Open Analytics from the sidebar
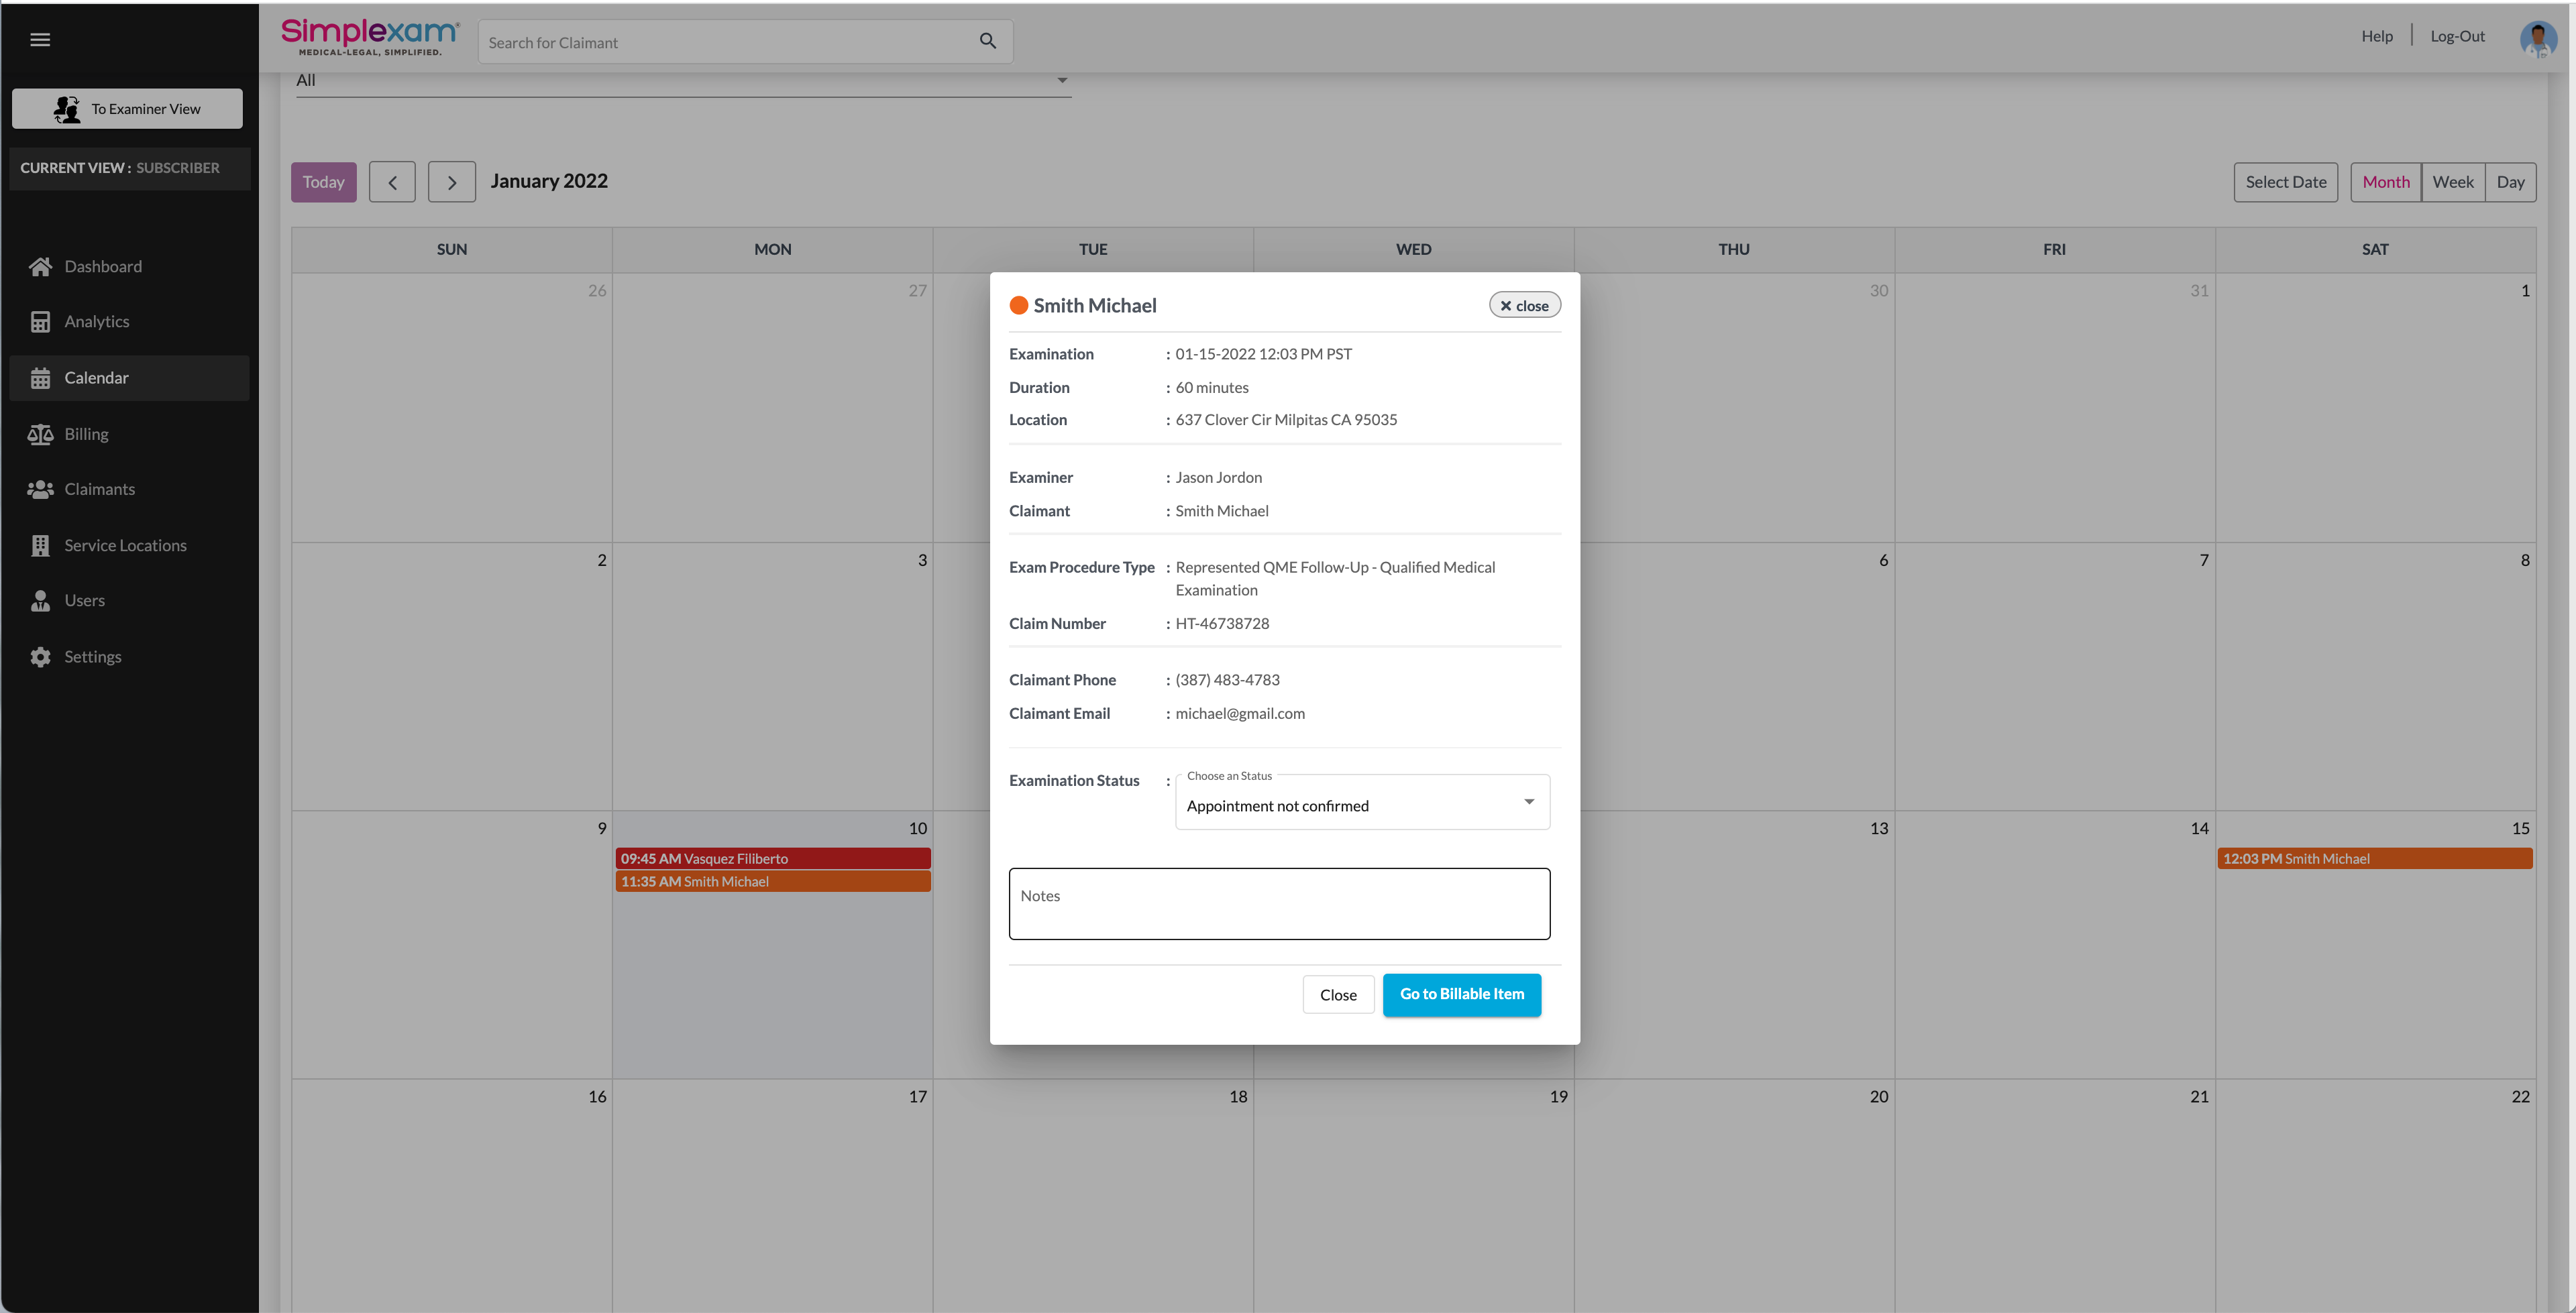Viewport: 2576px width, 1313px height. (96, 321)
